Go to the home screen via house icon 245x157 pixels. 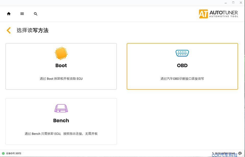[x=9, y=14]
